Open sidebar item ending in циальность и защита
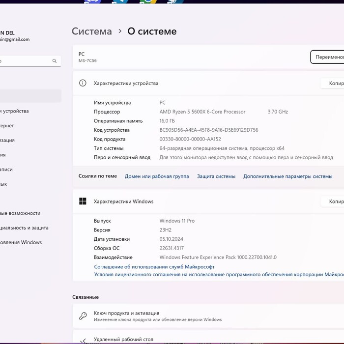344x344 pixels. (24, 228)
